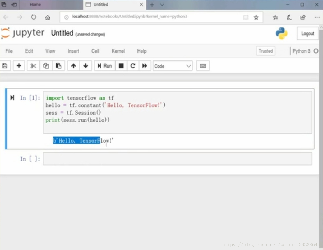Click the In [1]: prompt label
Screen dimensions: 323x250
[30, 98]
